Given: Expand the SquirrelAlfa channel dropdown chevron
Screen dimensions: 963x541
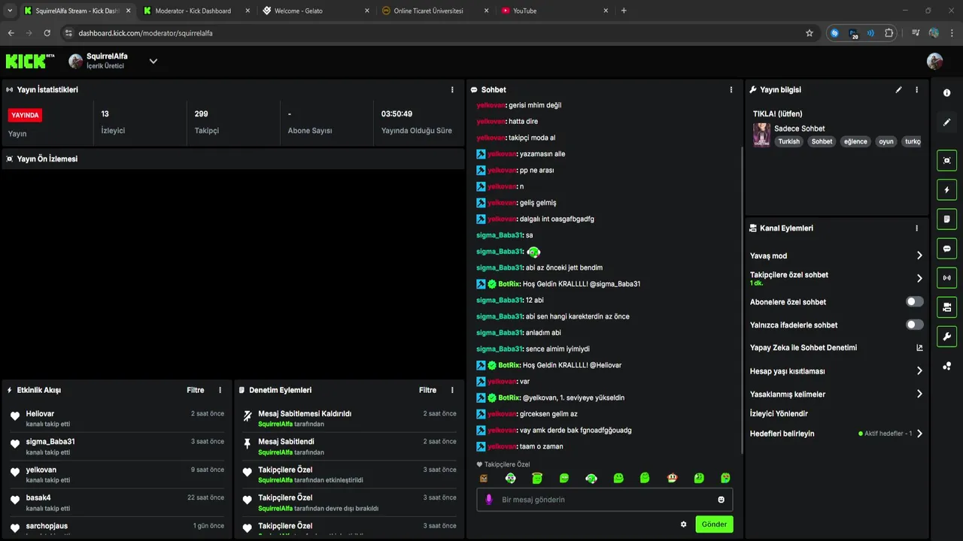Looking at the screenshot, I should 153,61.
